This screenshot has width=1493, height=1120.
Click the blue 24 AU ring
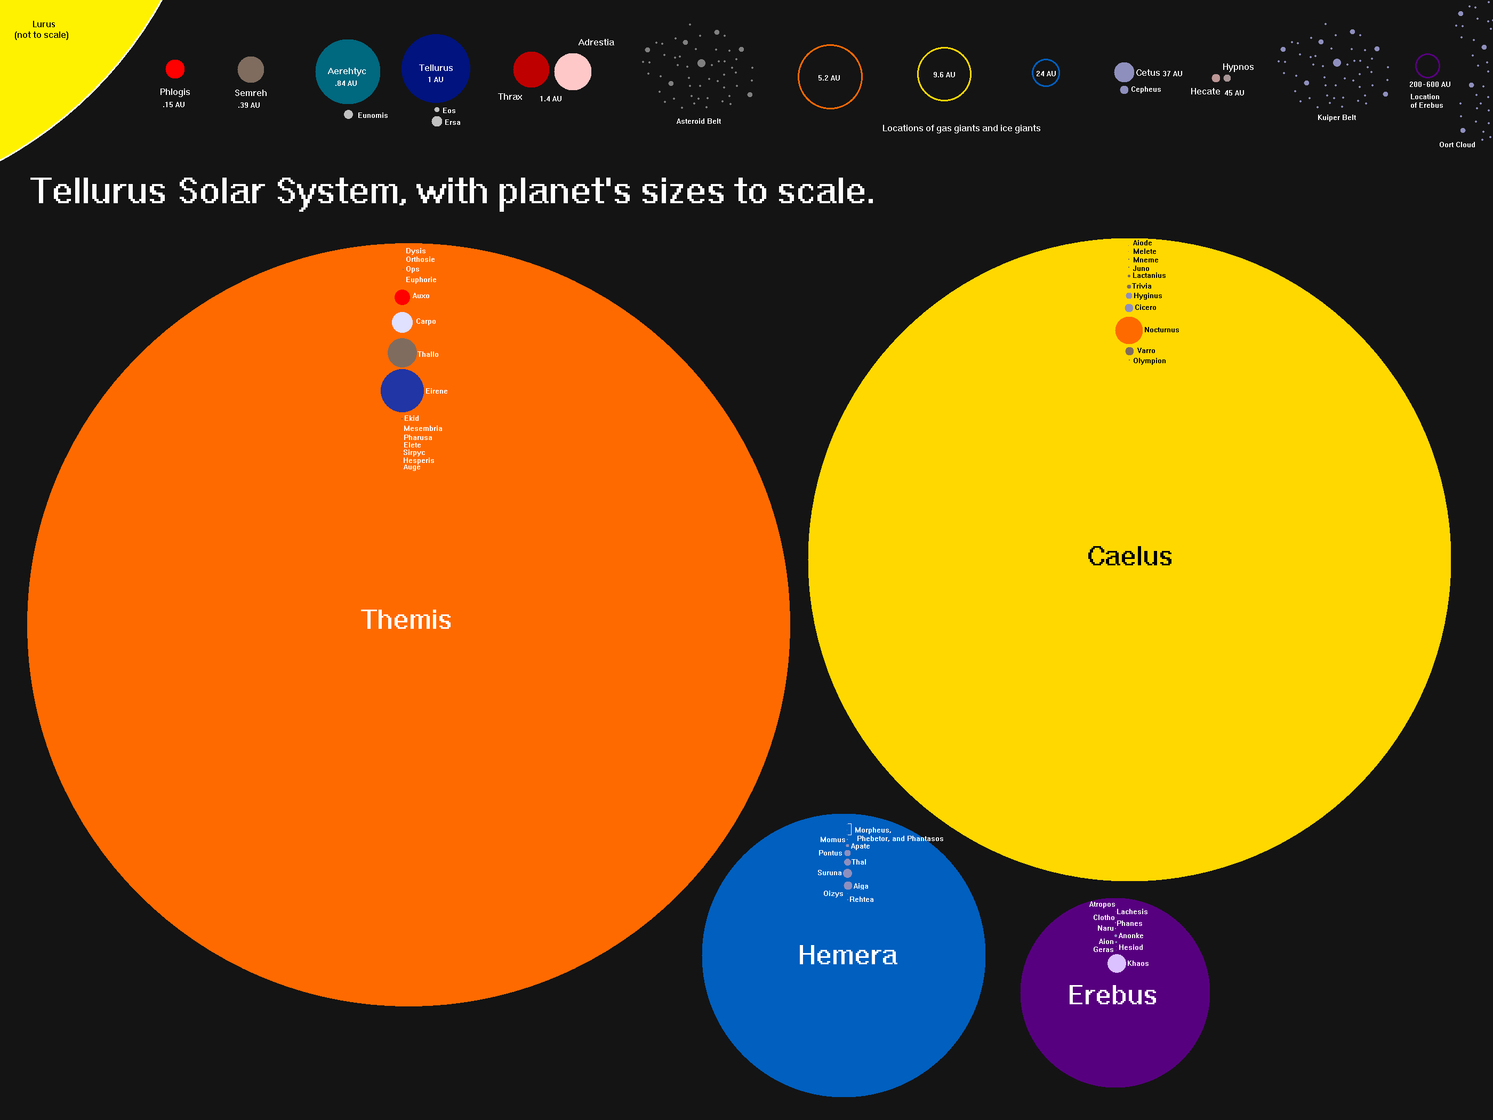pyautogui.click(x=1046, y=73)
